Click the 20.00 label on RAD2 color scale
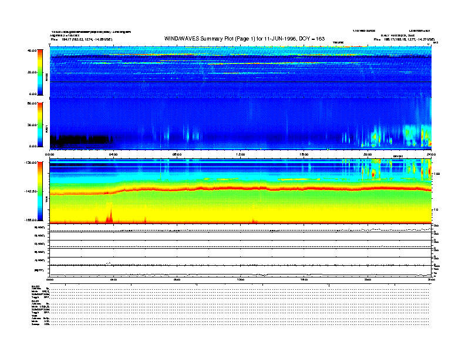This screenshot has width=465, height=359. (32, 72)
